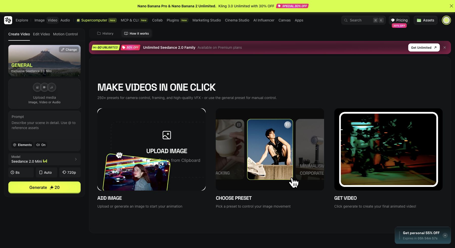
Task: Click into the Prompt text area
Action: 44,125
